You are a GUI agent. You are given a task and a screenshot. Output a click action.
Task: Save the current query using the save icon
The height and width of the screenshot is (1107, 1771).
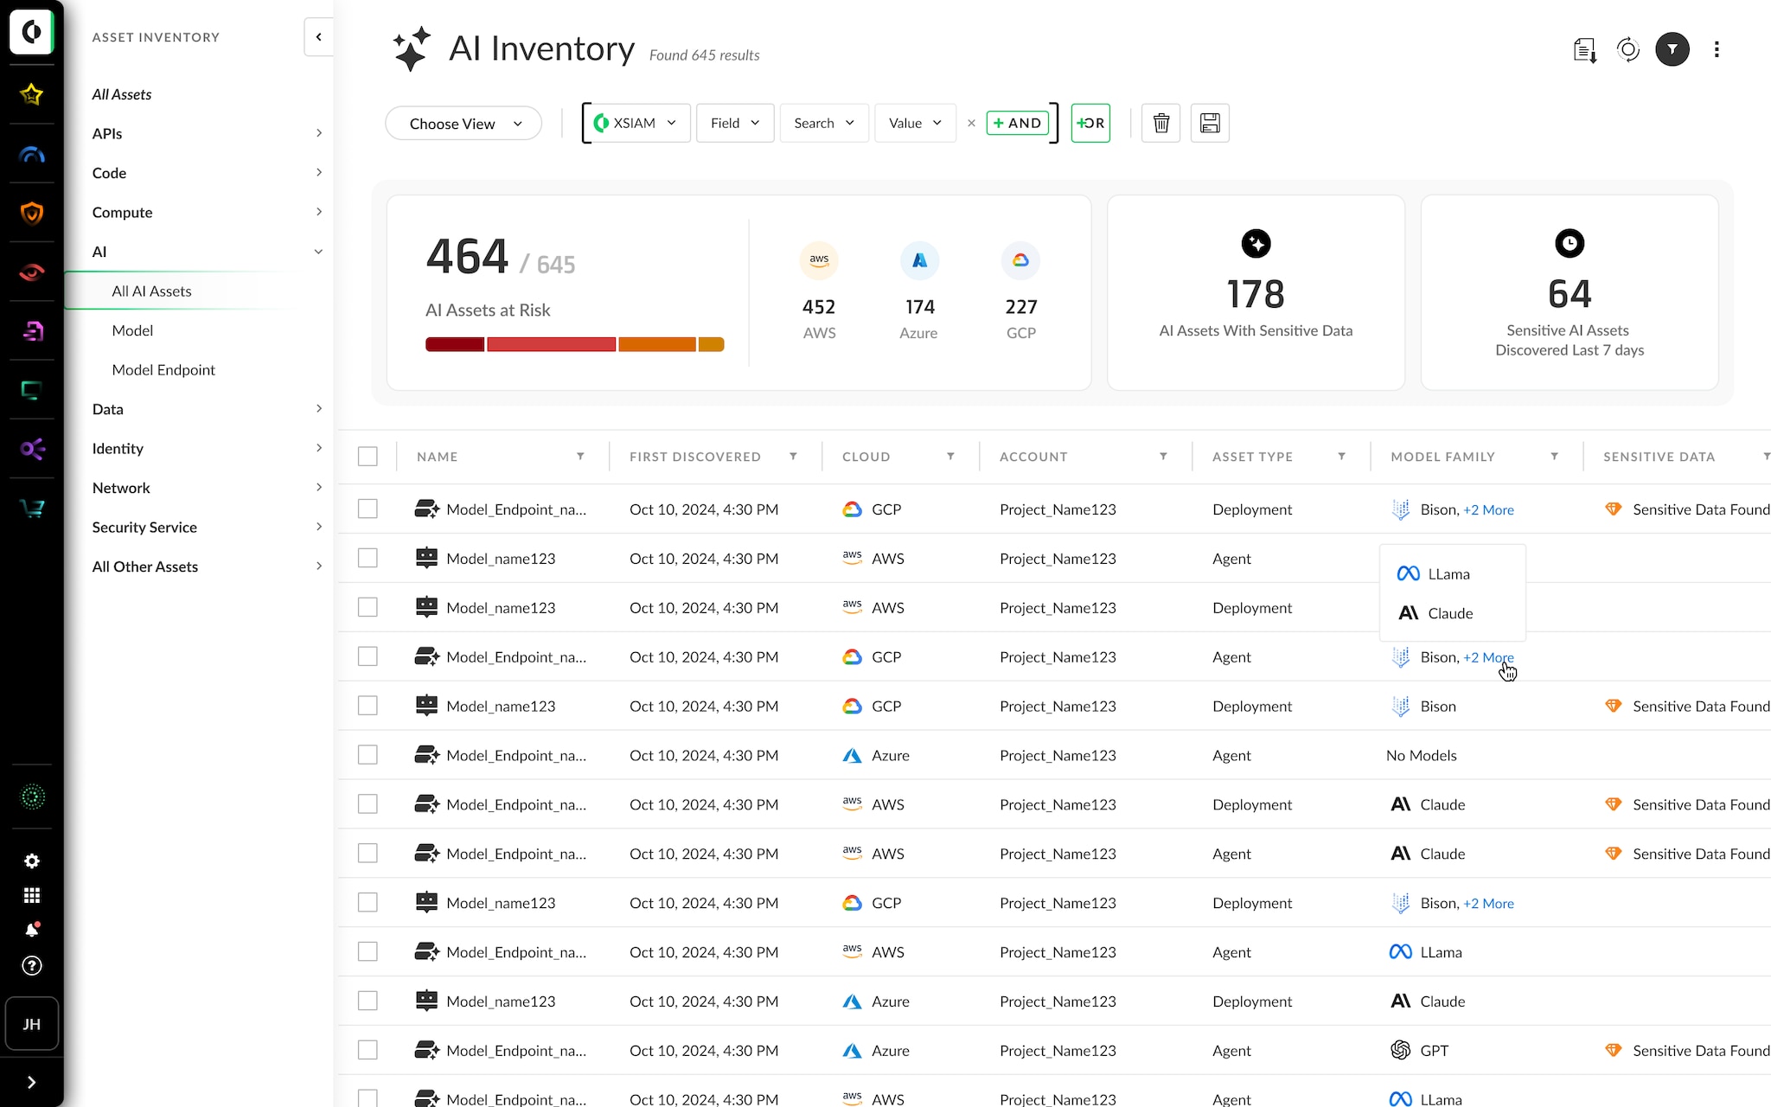(1210, 123)
